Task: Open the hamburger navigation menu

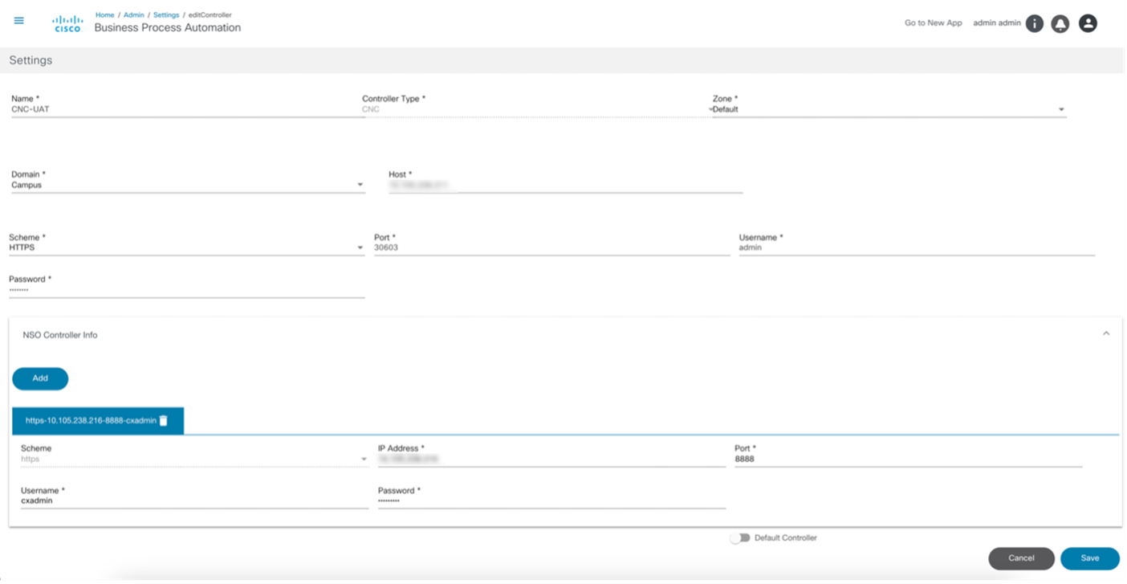Action: click(x=19, y=21)
